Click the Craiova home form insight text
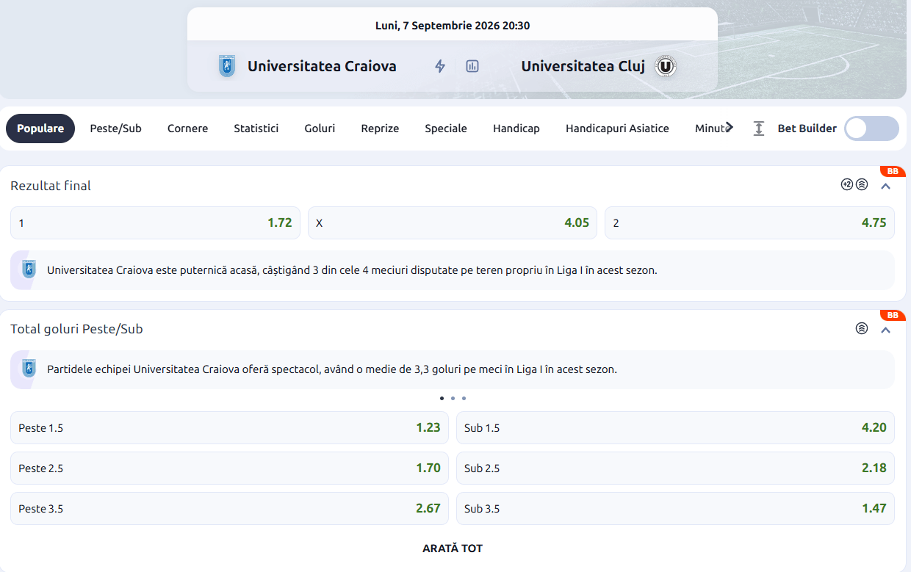 [x=352, y=269]
